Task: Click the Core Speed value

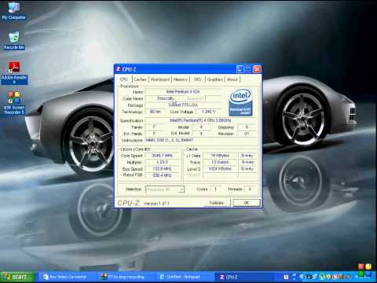Action: pyautogui.click(x=162, y=156)
